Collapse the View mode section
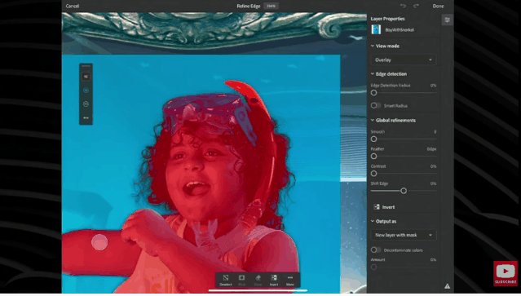Image resolution: width=521 pixels, height=296 pixels. coord(373,46)
